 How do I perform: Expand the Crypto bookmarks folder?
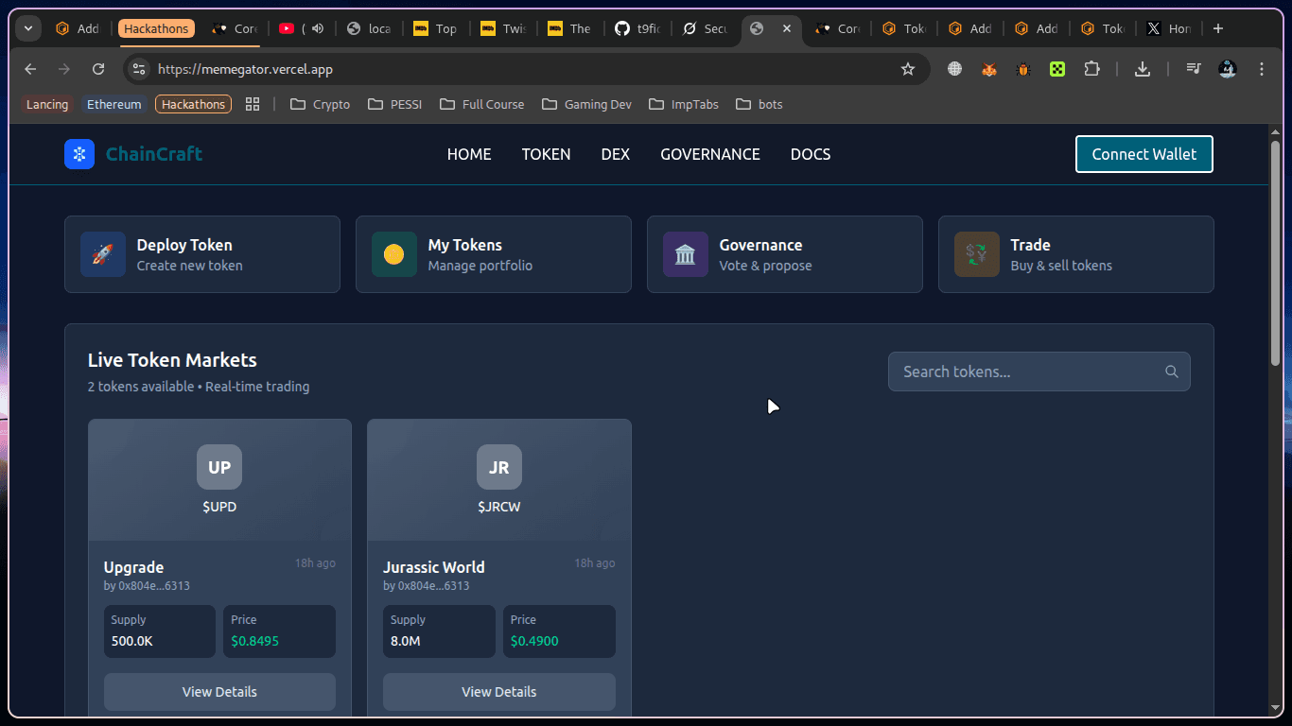point(320,104)
